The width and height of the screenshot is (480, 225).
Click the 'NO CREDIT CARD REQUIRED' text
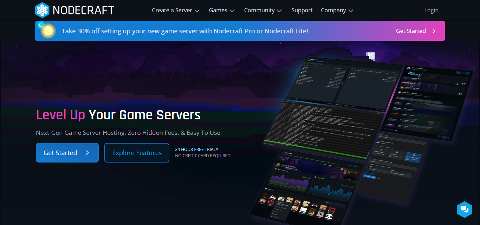click(203, 155)
